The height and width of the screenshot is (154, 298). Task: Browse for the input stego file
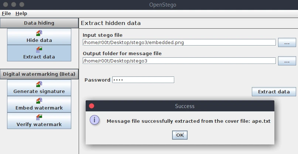click(287, 43)
